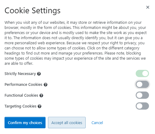Click the cookie description paragraph text
Image resolution: width=155 pixels, height=134 pixels.
coord(76,43)
